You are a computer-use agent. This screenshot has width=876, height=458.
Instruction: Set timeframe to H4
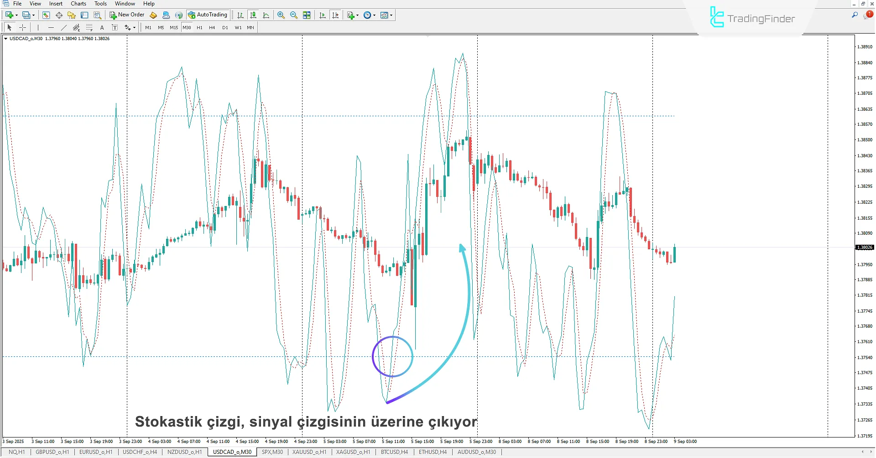212,28
